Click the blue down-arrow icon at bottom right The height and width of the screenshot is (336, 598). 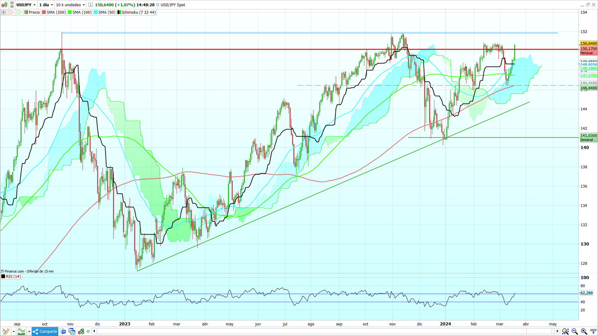pos(593,332)
